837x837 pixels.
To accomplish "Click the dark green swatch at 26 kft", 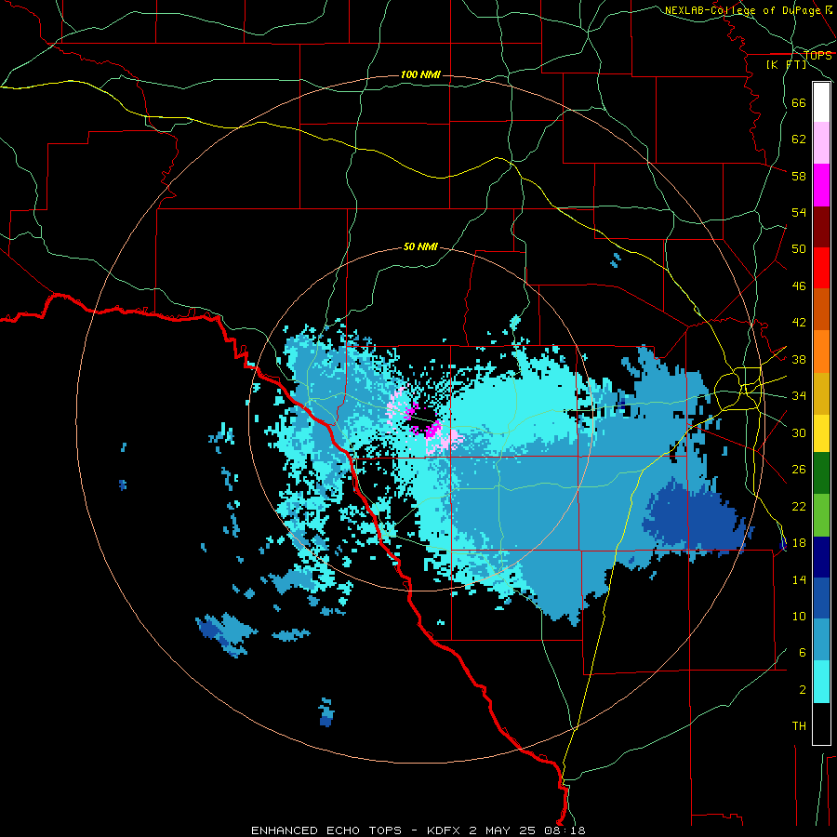I will (821, 473).
